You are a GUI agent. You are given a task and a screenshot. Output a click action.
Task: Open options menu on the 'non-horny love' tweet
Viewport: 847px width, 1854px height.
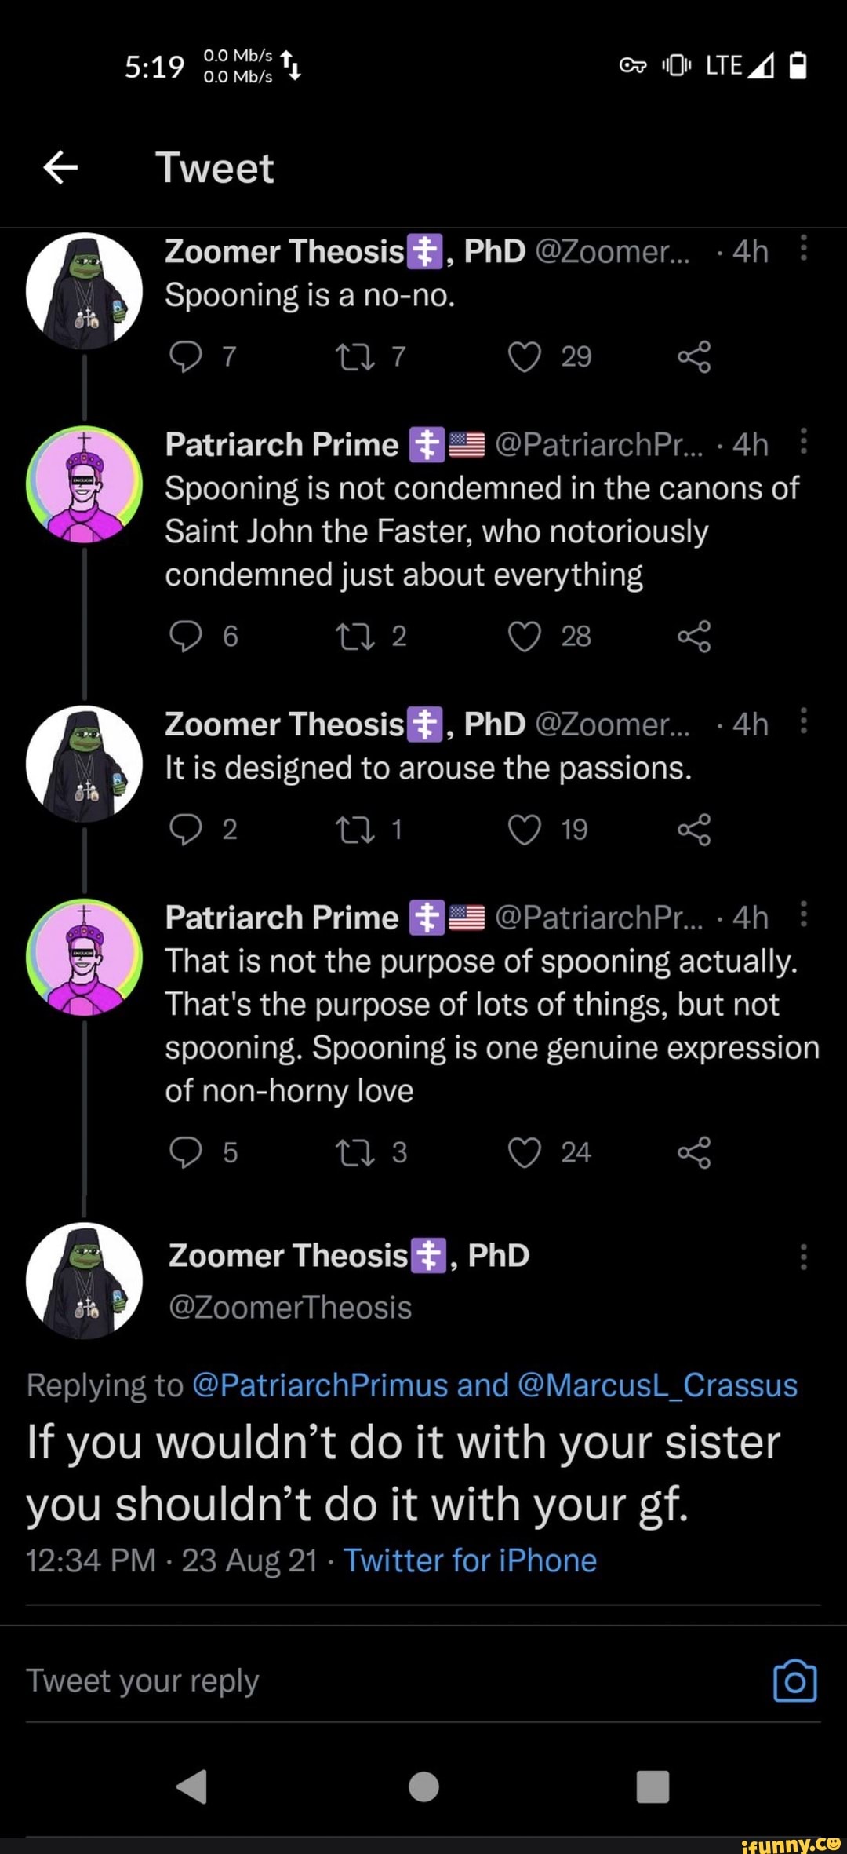coord(803,914)
